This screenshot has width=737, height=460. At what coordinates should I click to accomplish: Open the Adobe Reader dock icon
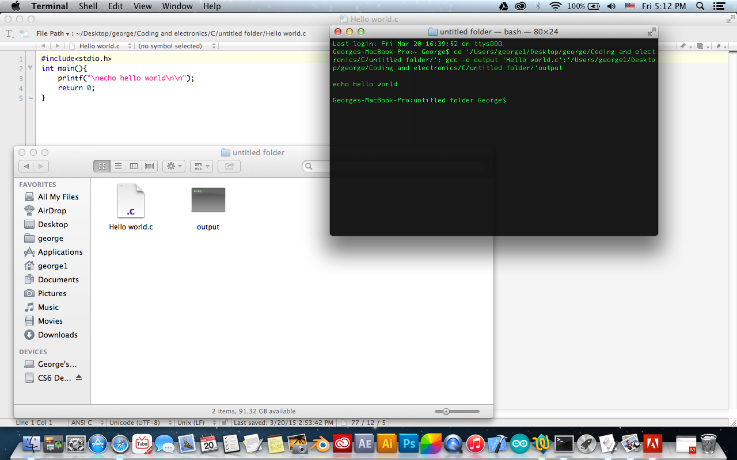point(652,443)
